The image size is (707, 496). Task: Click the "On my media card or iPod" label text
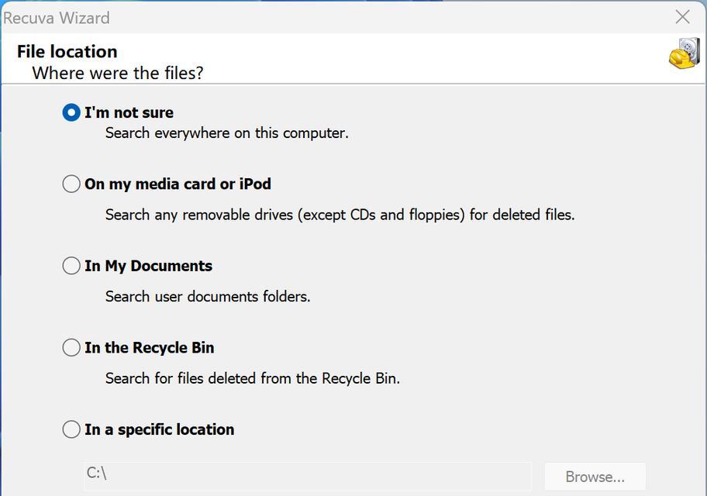pyautogui.click(x=178, y=184)
